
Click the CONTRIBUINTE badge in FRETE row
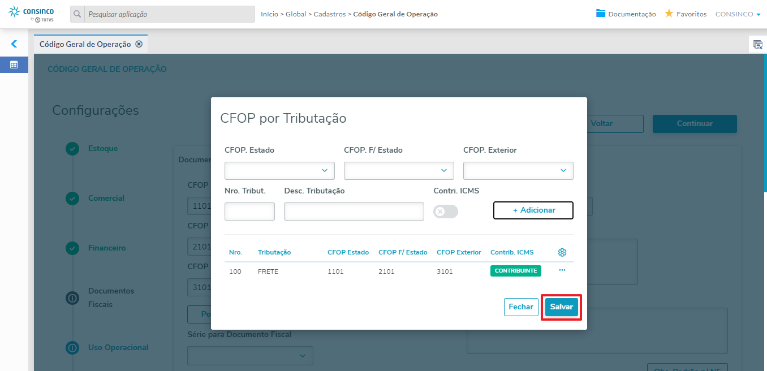point(516,271)
